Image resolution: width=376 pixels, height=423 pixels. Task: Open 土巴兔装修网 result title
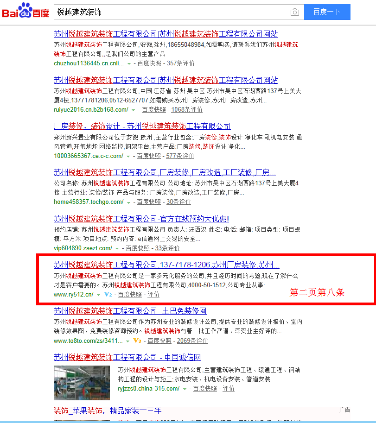pos(130,311)
